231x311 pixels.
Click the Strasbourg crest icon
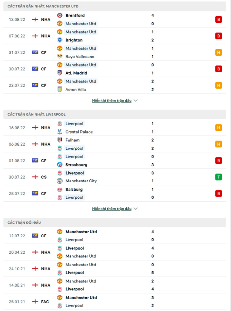(60, 165)
